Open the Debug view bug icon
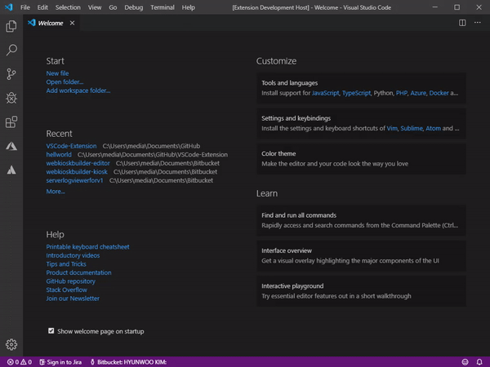 11,98
